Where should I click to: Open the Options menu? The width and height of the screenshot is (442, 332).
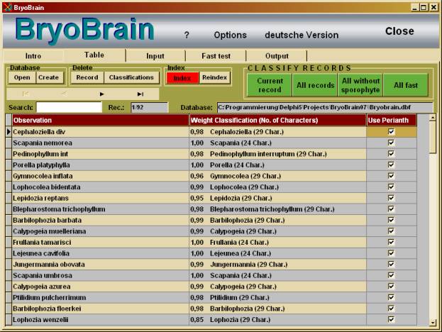pyautogui.click(x=230, y=35)
